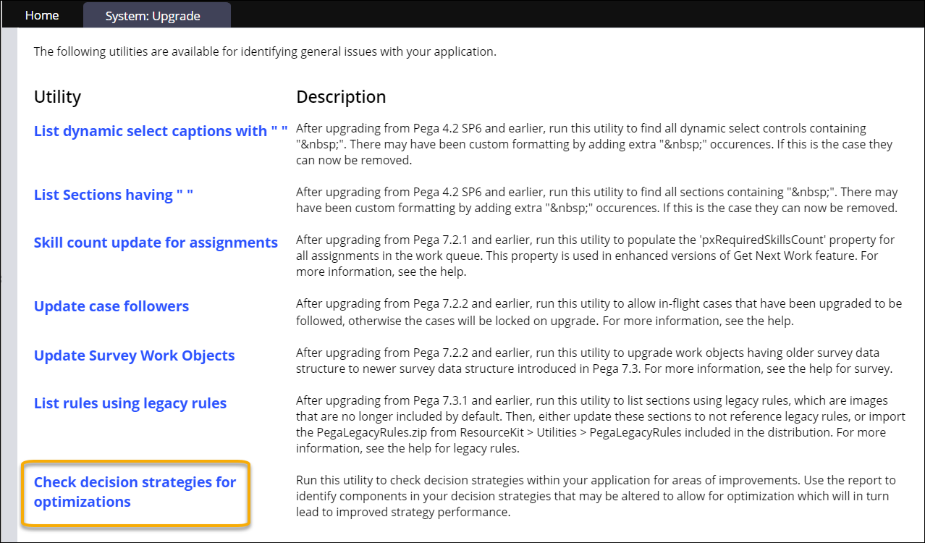The width and height of the screenshot is (925, 543).
Task: Open List rules using legacy rules
Action: coord(130,403)
